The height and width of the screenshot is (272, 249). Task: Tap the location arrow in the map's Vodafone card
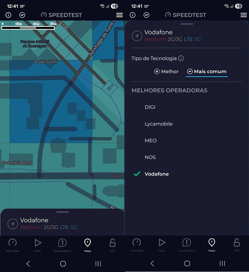[13, 224]
